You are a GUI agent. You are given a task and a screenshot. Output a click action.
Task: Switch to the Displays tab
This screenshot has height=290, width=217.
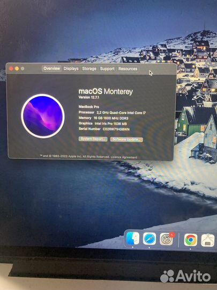(x=71, y=69)
